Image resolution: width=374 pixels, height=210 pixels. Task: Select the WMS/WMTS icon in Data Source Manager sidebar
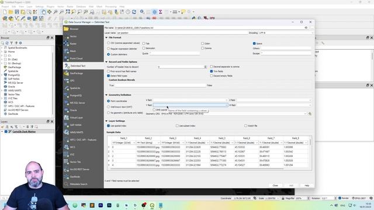(66, 132)
